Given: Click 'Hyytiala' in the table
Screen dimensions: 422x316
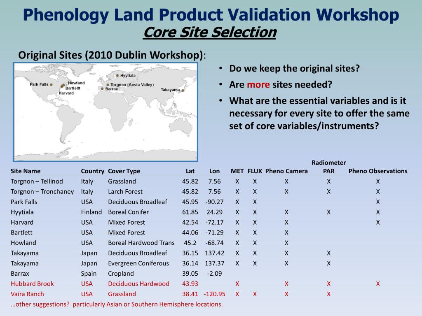Looking at the screenshot, I should tap(22, 212).
